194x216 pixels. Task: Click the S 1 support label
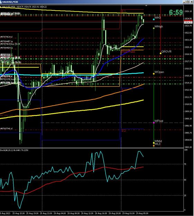coord(123,90)
